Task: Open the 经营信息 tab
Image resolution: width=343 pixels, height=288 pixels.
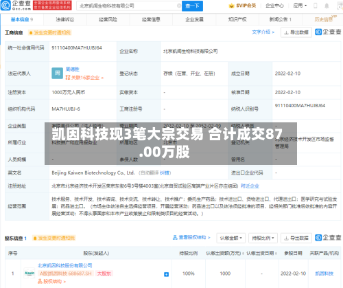Action: coord(151,19)
